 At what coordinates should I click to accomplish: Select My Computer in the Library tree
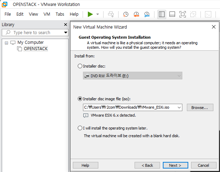tap(30, 42)
